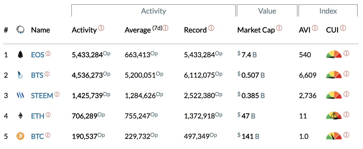Viewport: 363px width, 149px height.
Task: Sort by the AVI column header
Action: (305, 30)
